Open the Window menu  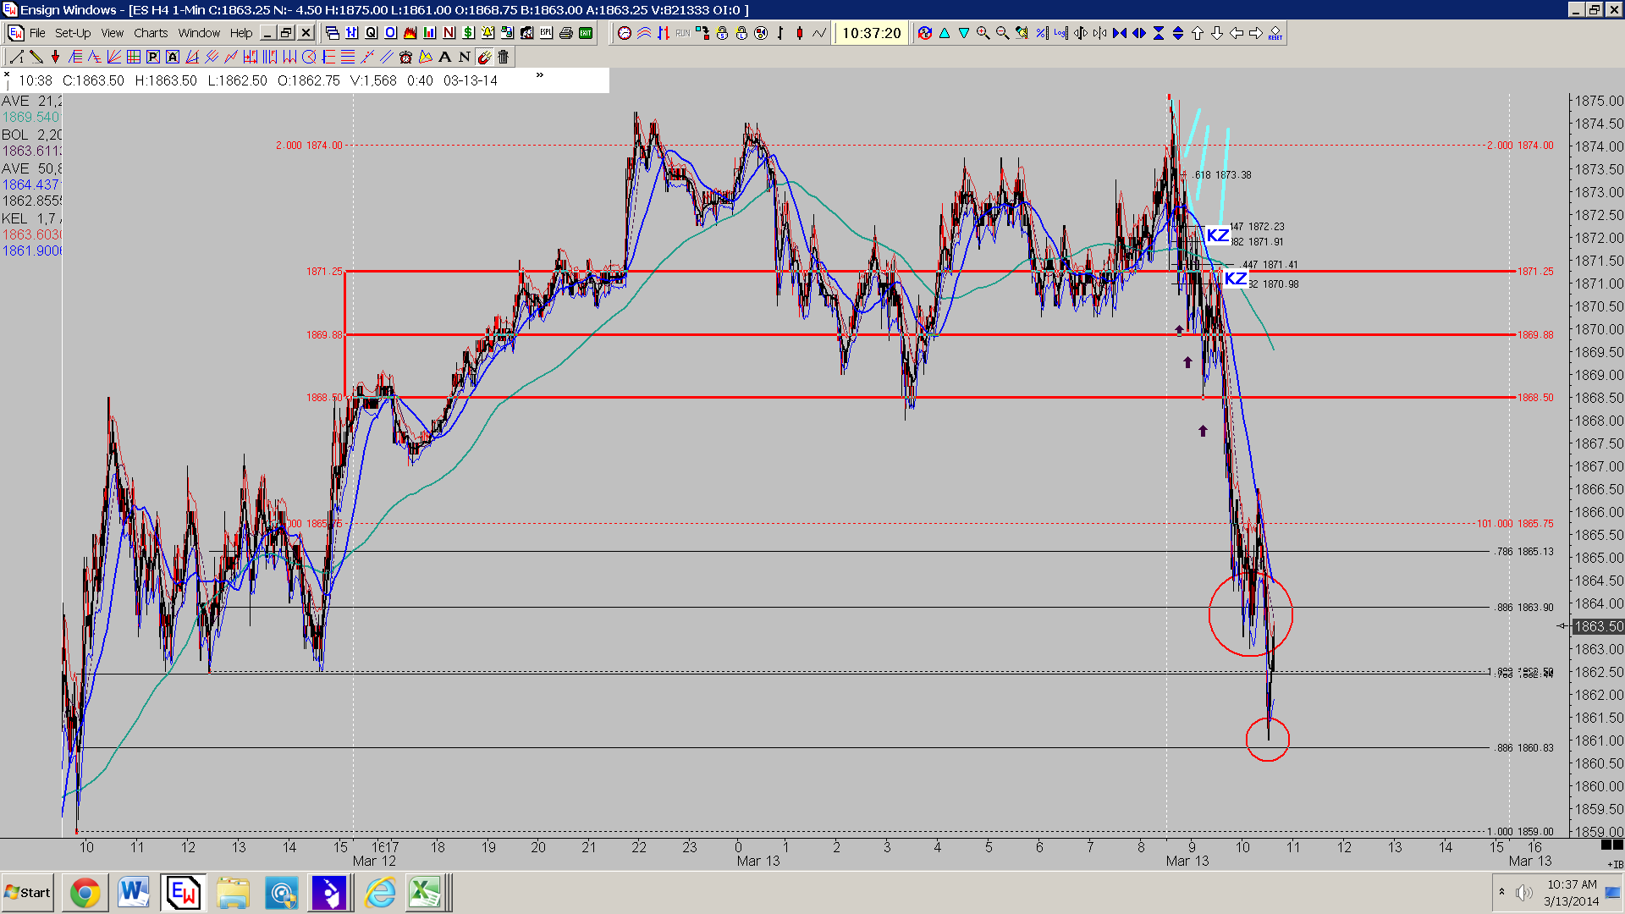coord(199,33)
